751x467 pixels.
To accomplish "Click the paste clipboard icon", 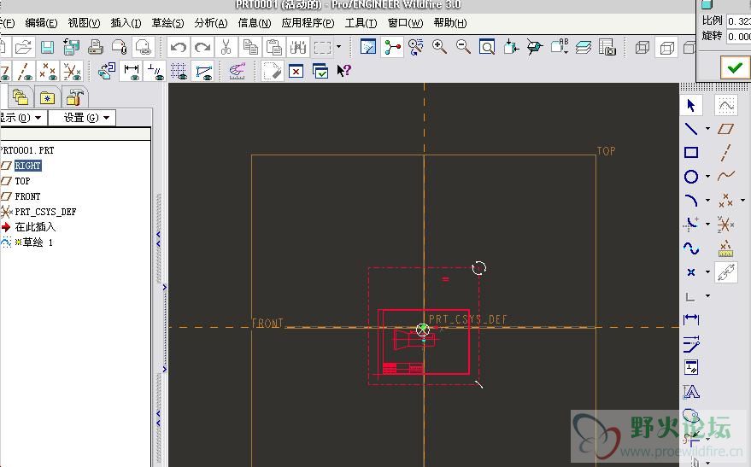I will (274, 47).
